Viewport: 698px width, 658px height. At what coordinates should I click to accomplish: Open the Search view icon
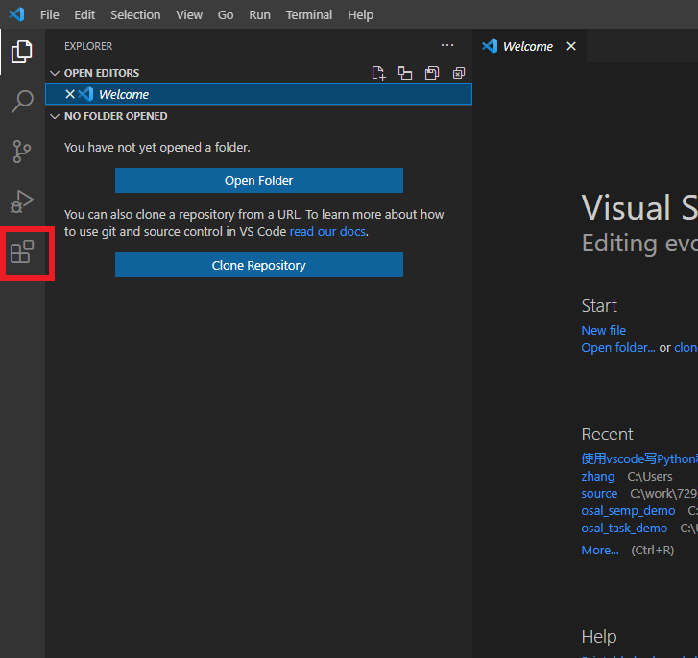click(x=22, y=102)
